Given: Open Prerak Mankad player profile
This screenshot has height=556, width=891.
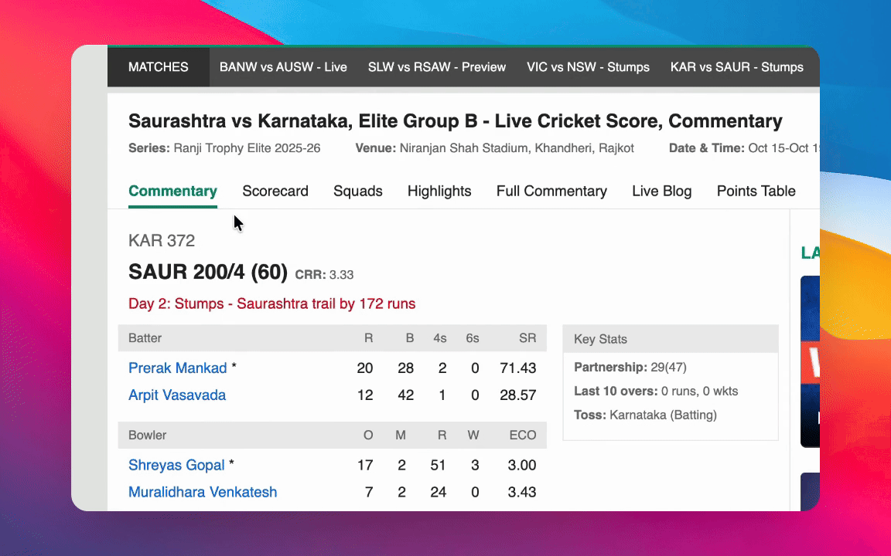Looking at the screenshot, I should (177, 368).
